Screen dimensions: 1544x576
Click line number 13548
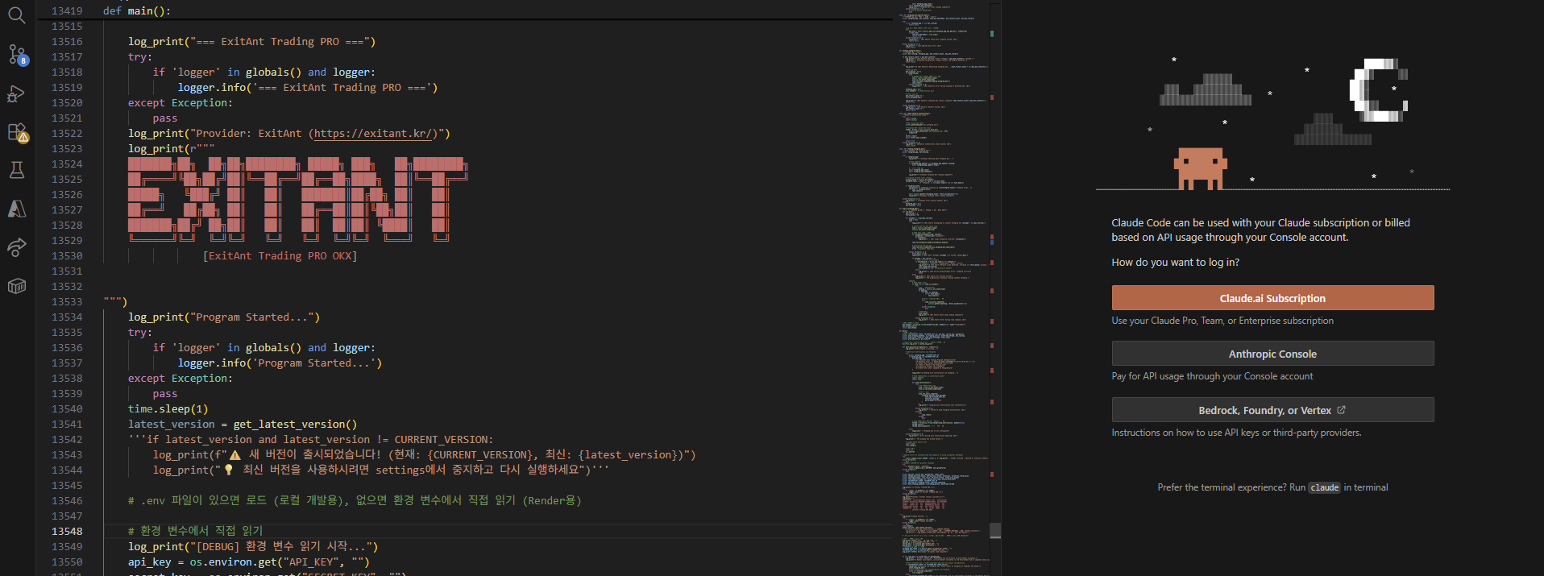[67, 532]
